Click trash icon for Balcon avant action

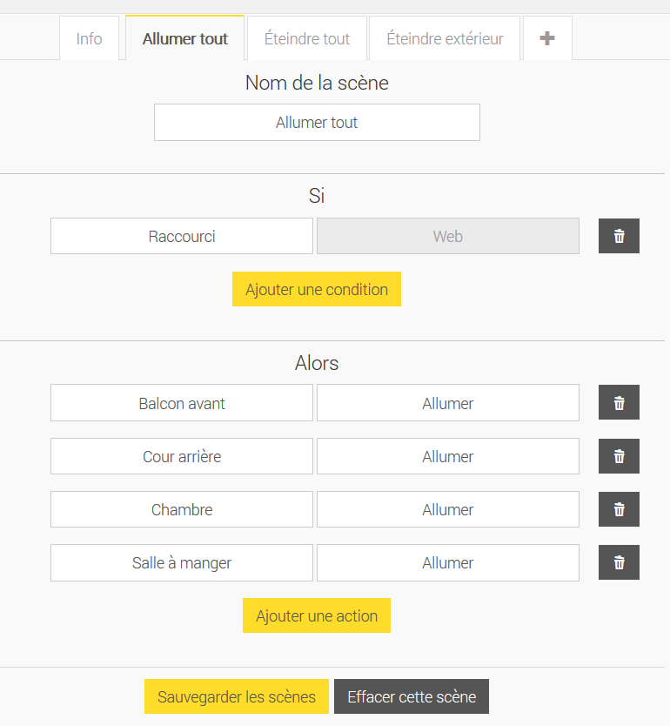coord(619,403)
